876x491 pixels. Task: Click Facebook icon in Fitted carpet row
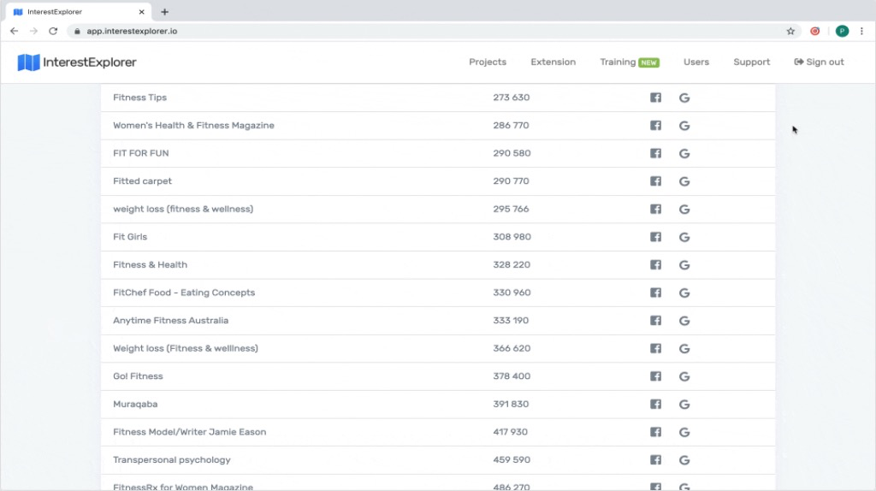click(x=655, y=181)
